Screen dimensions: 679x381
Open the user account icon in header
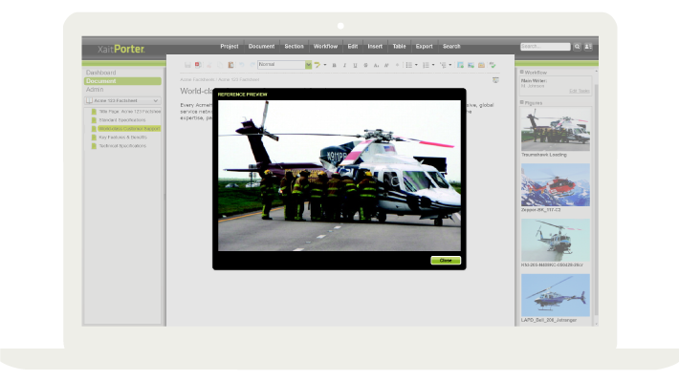coord(588,47)
